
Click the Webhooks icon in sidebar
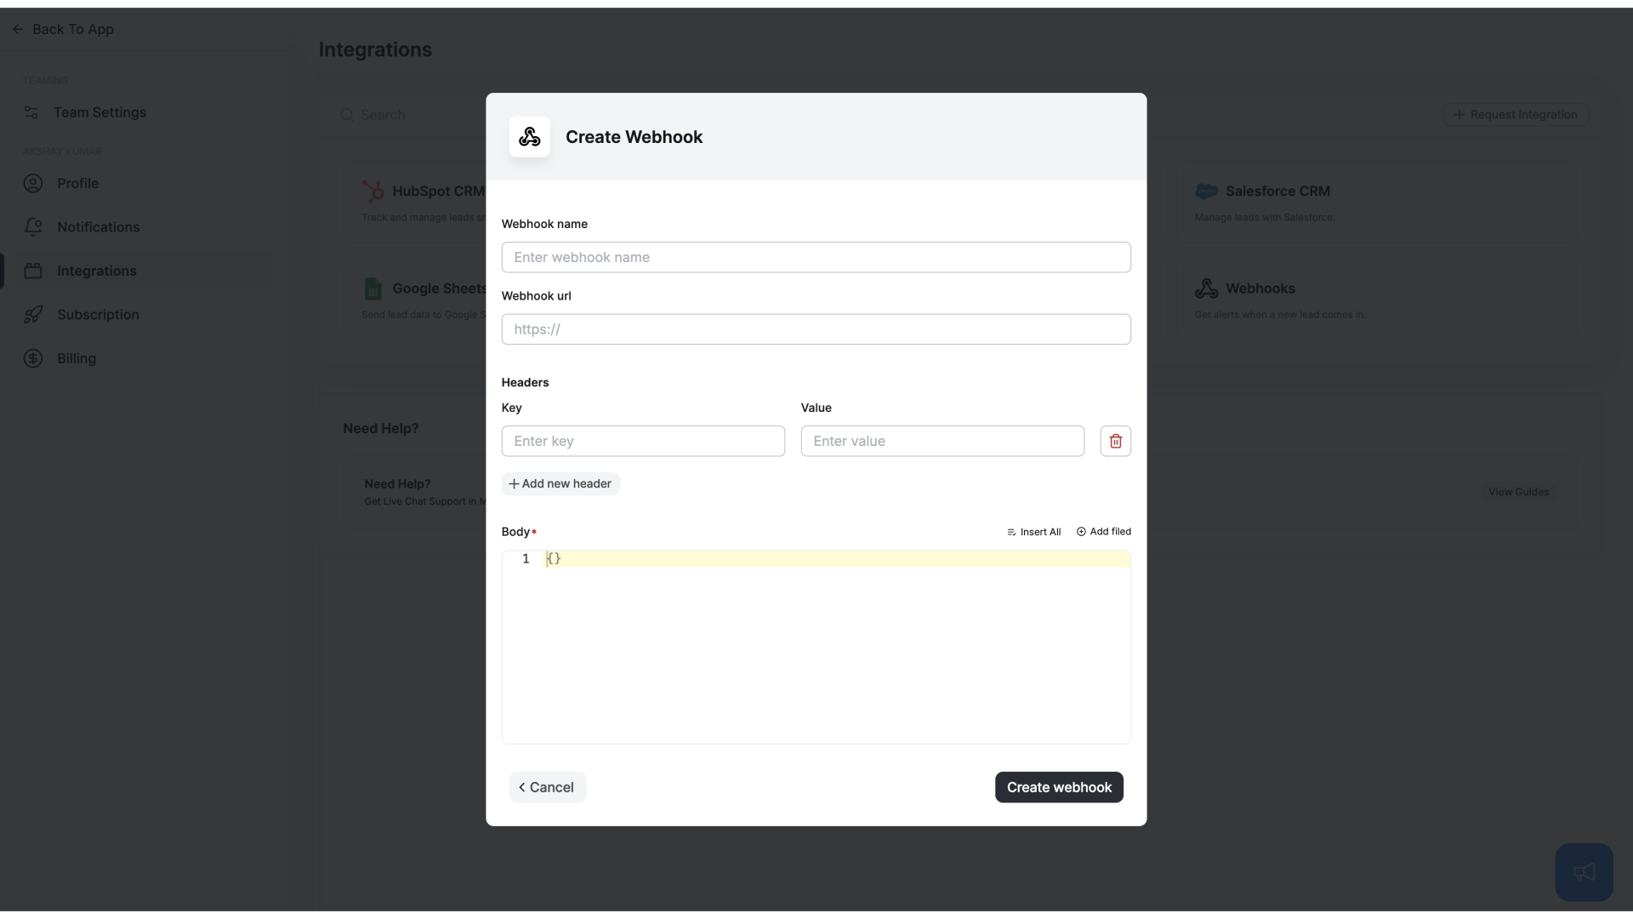point(1207,288)
